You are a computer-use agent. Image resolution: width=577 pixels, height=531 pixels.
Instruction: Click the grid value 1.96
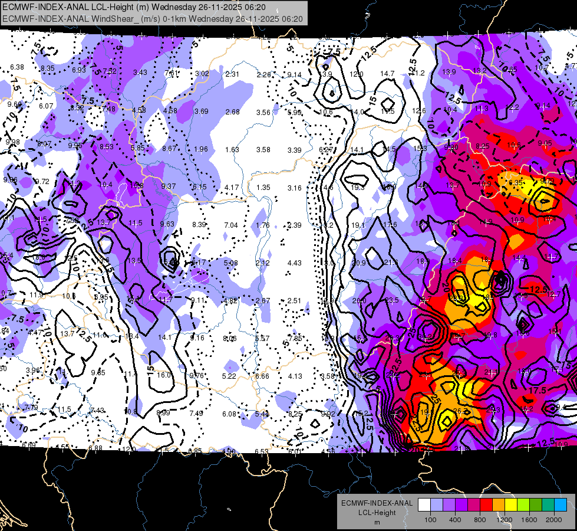click(201, 149)
